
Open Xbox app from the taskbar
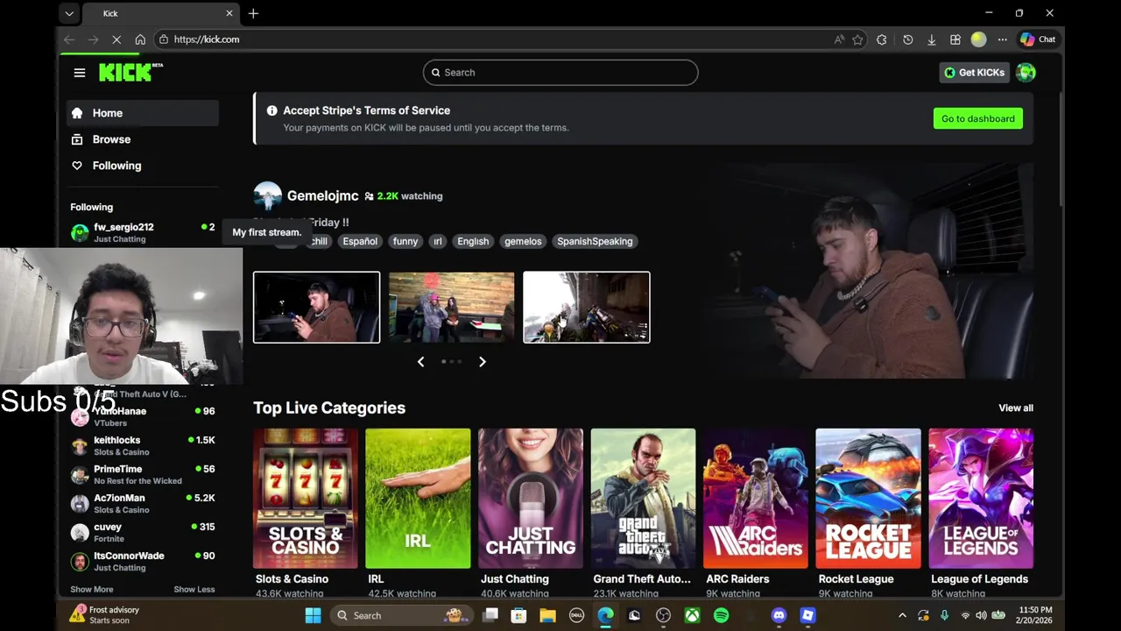point(692,615)
